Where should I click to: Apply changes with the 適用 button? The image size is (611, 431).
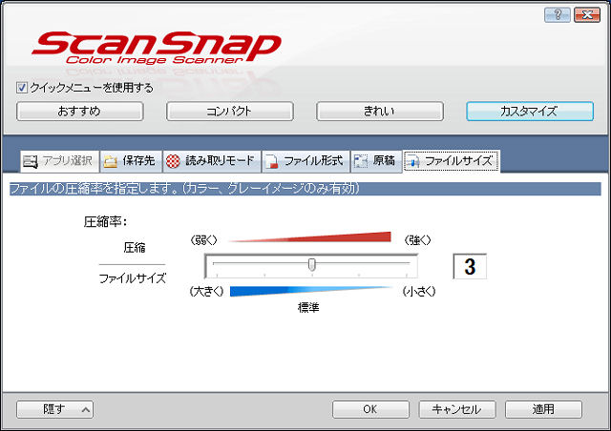coord(543,410)
